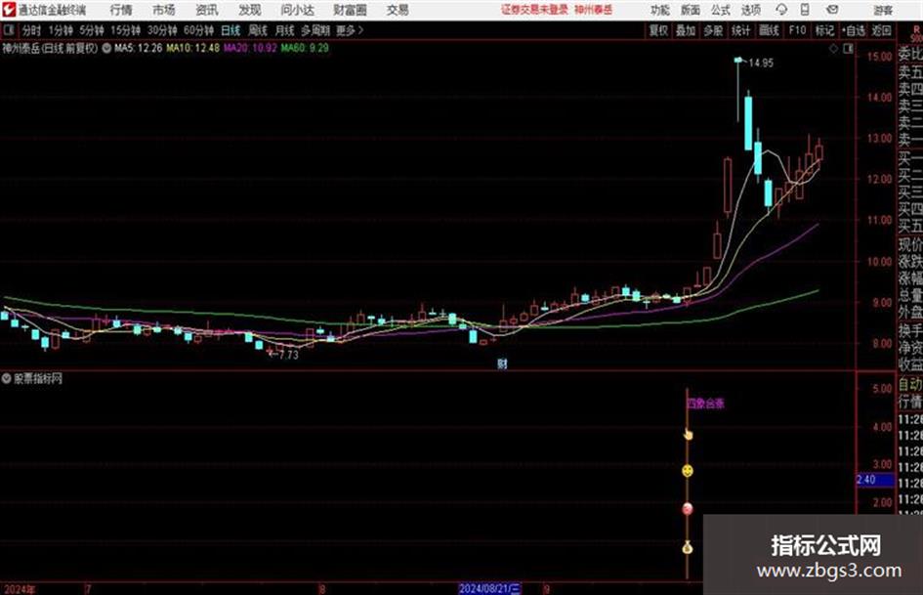Click the 叠加 overlay button

coord(686,30)
